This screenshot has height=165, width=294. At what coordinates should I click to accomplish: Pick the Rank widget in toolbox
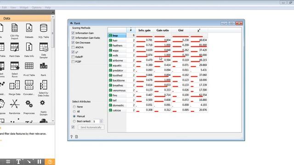pyautogui.click(x=44, y=69)
